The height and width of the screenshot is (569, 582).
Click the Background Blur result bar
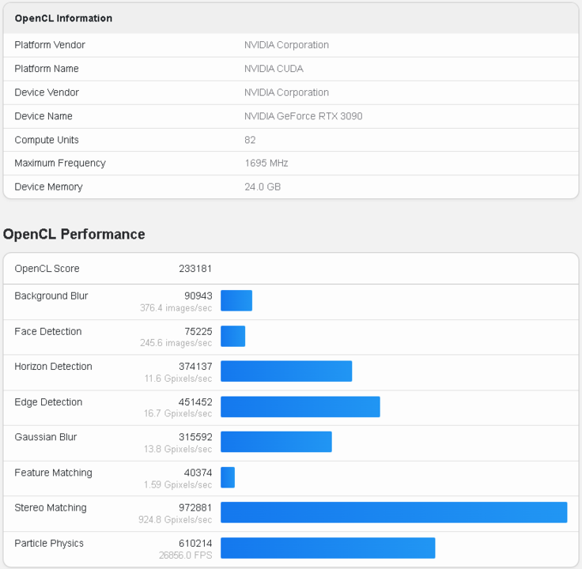click(236, 300)
